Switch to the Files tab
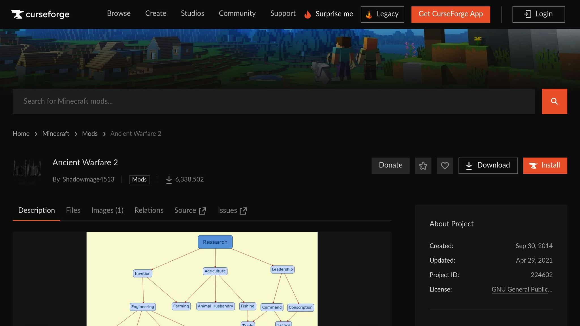 coord(73,211)
